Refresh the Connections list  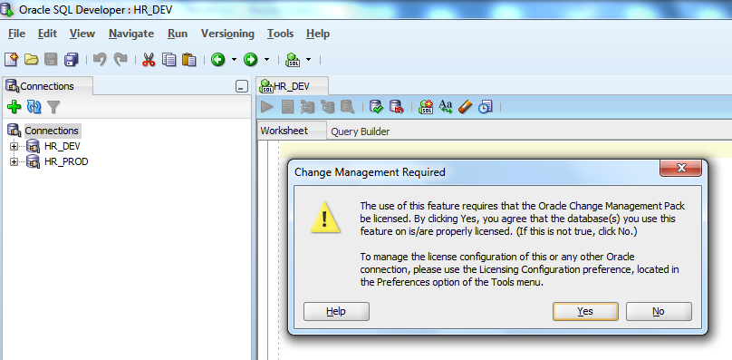(34, 107)
